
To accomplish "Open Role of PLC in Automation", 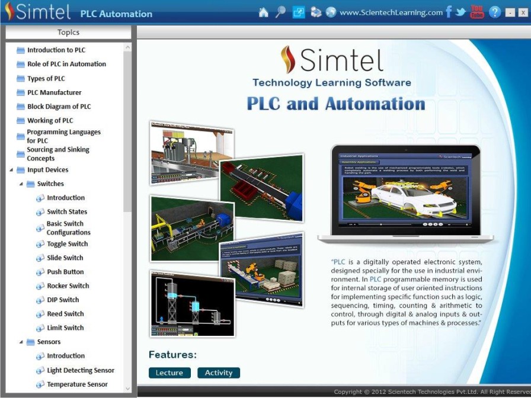I will pyautogui.click(x=66, y=64).
